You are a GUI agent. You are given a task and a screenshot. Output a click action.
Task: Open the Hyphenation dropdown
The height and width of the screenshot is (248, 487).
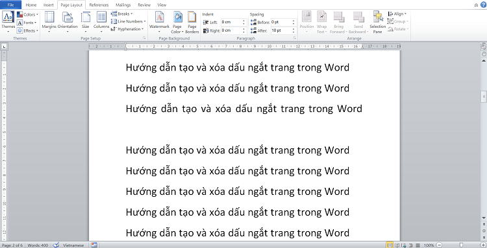127,29
